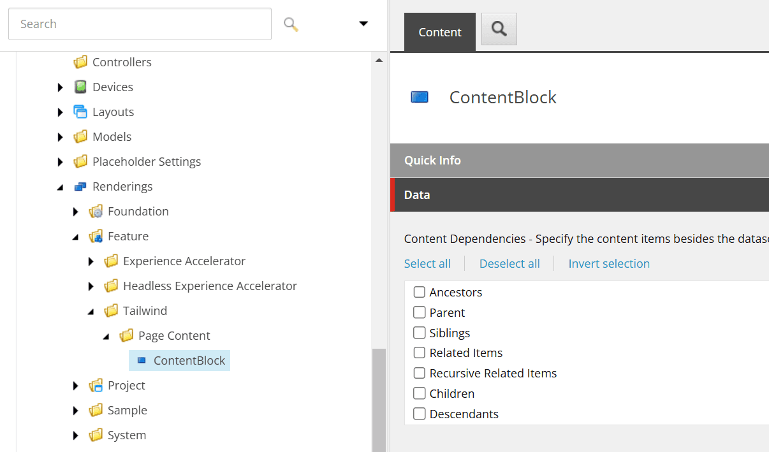Enable the Ancestors checkbox
Viewport: 769px width, 452px height.
point(419,293)
